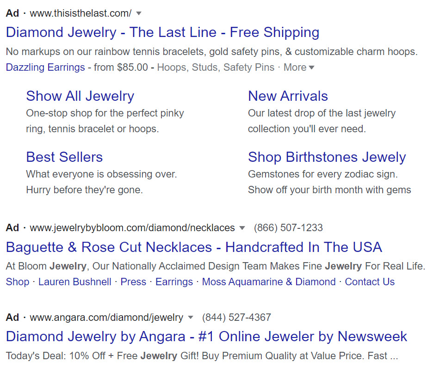Click the Shop link under Bloom Jewelry
433x374 pixels.
click(x=18, y=282)
